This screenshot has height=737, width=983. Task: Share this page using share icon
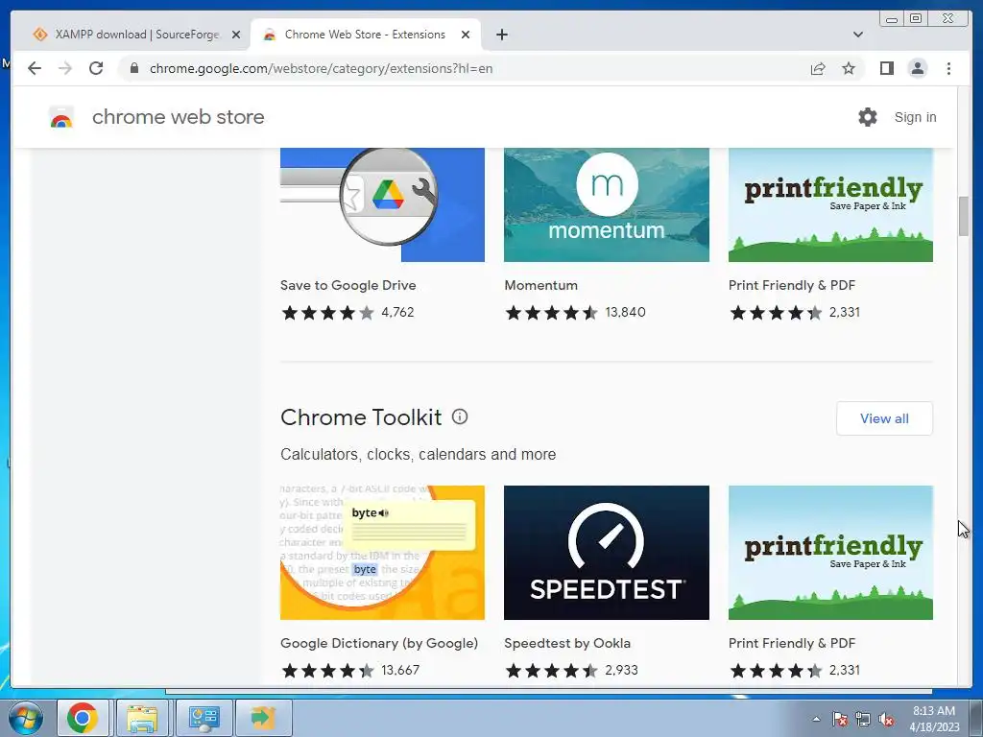[x=818, y=68]
